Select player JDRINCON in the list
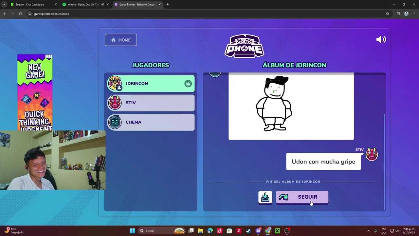 [x=151, y=84]
